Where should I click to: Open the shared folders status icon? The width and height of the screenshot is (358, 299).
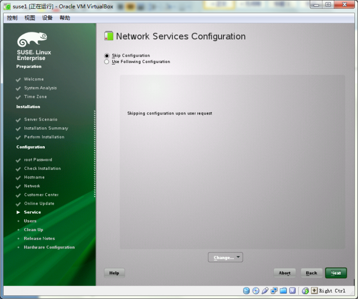(x=284, y=291)
